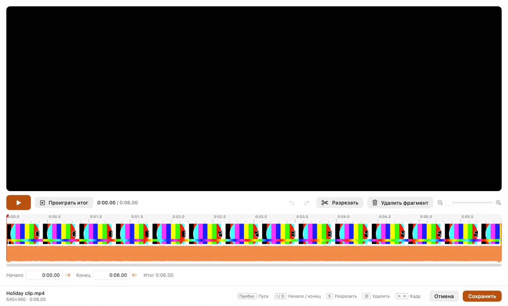Image resolution: width=508 pixels, height=306 pixels.
Task: Click the black video preview area
Action: click(254, 99)
